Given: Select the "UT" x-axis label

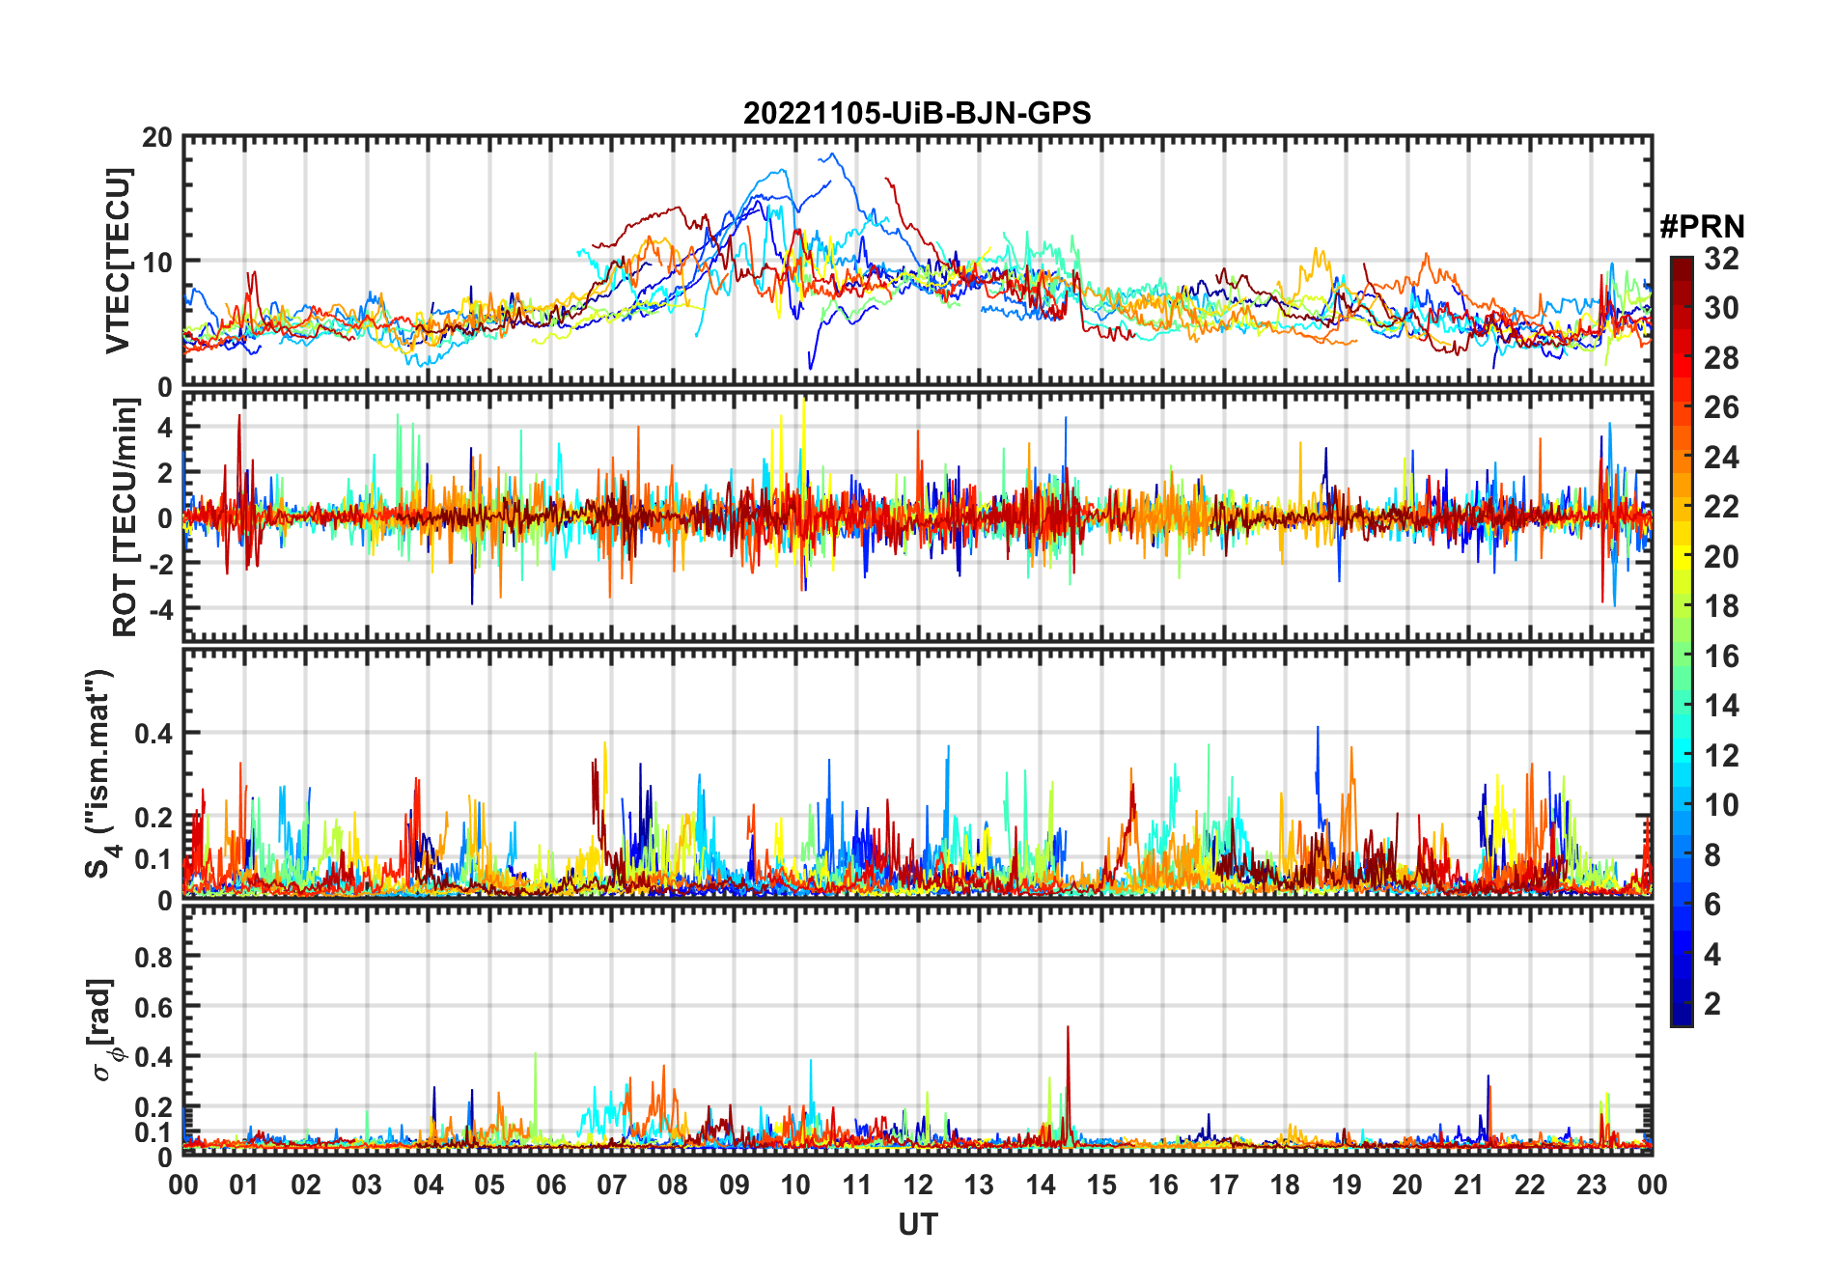Looking at the screenshot, I should (x=917, y=1224).
